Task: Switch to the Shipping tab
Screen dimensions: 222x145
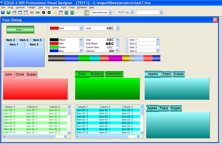Action: coord(97,74)
